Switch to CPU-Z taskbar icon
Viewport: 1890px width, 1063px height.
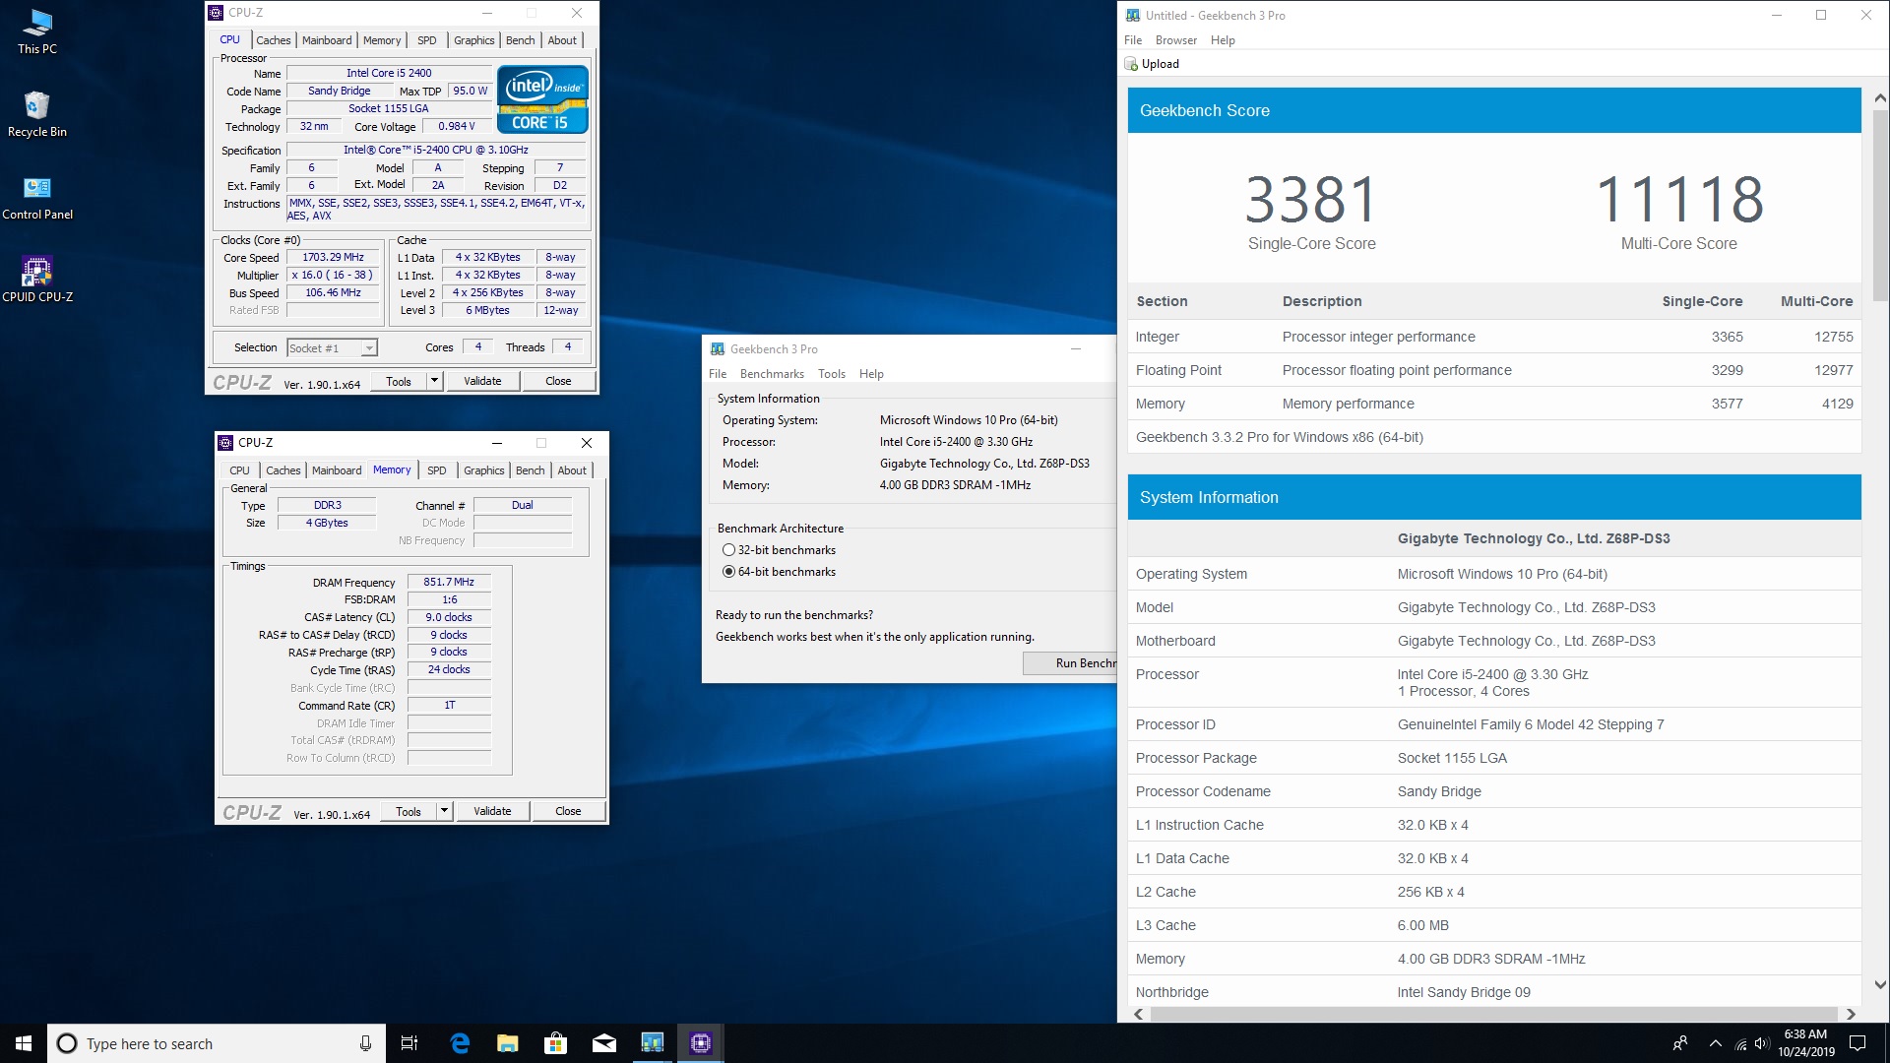701,1043
